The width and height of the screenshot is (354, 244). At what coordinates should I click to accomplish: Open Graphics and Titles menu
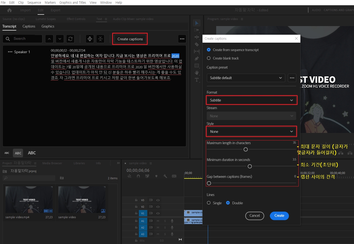(x=73, y=2)
